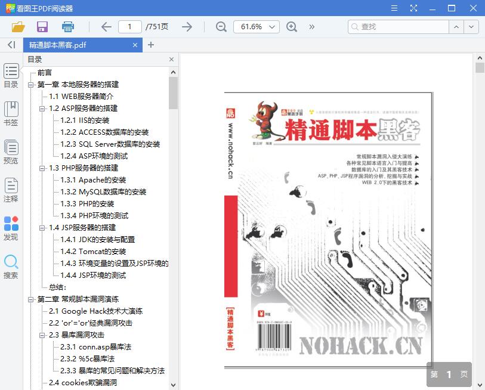Viewport: 485px width, 390px height.
Task: Click the zoom out magnifier icon
Action: point(221,27)
